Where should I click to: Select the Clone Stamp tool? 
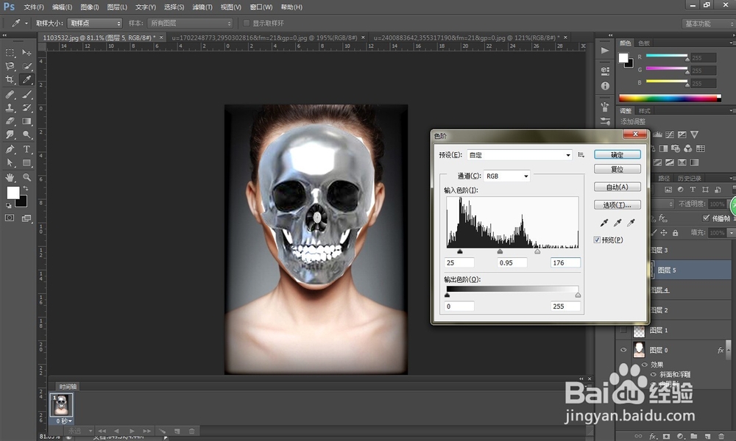point(10,107)
